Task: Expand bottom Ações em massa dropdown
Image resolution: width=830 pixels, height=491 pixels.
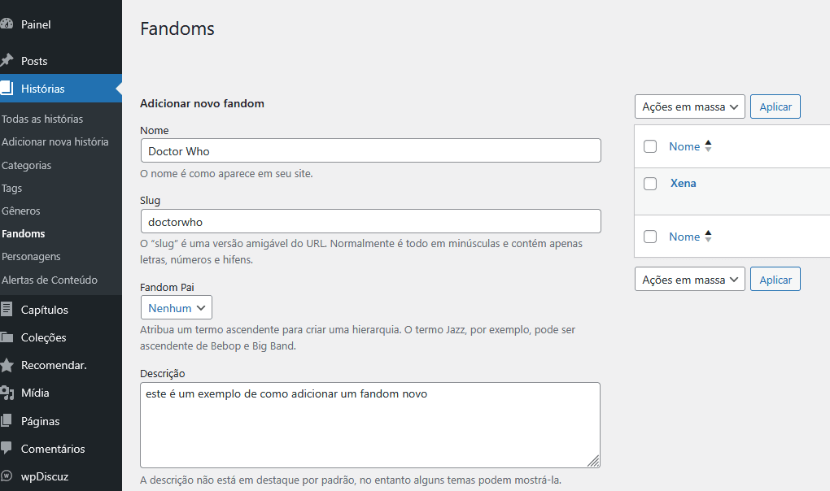Action: [690, 279]
